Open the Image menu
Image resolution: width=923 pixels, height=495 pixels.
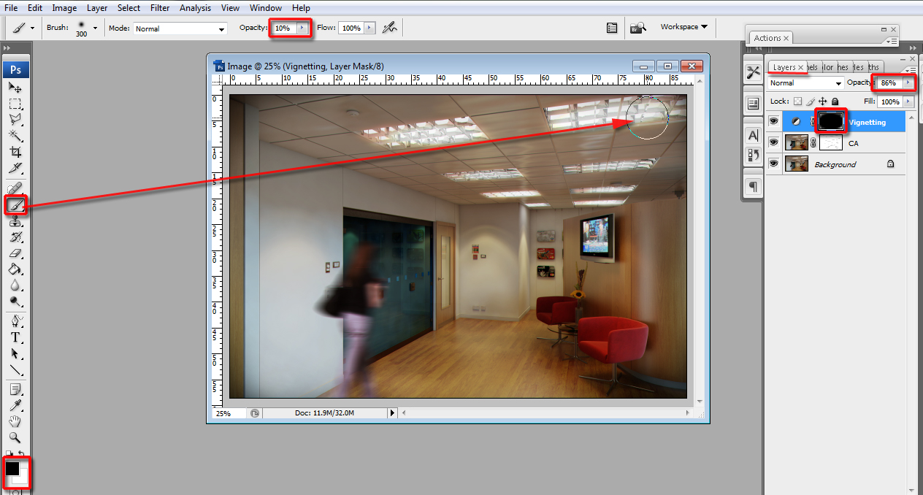click(x=64, y=8)
